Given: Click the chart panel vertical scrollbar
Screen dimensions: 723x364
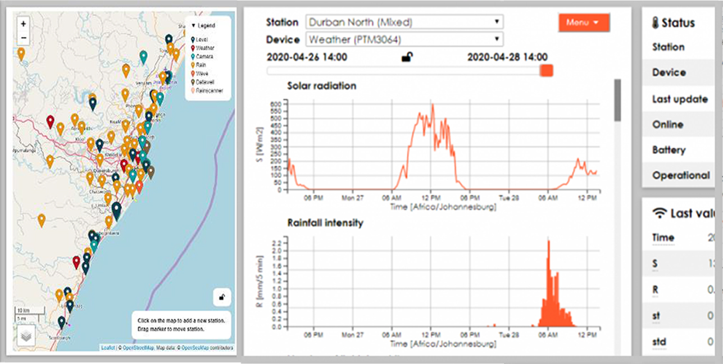Looking at the screenshot, I should tap(617, 101).
